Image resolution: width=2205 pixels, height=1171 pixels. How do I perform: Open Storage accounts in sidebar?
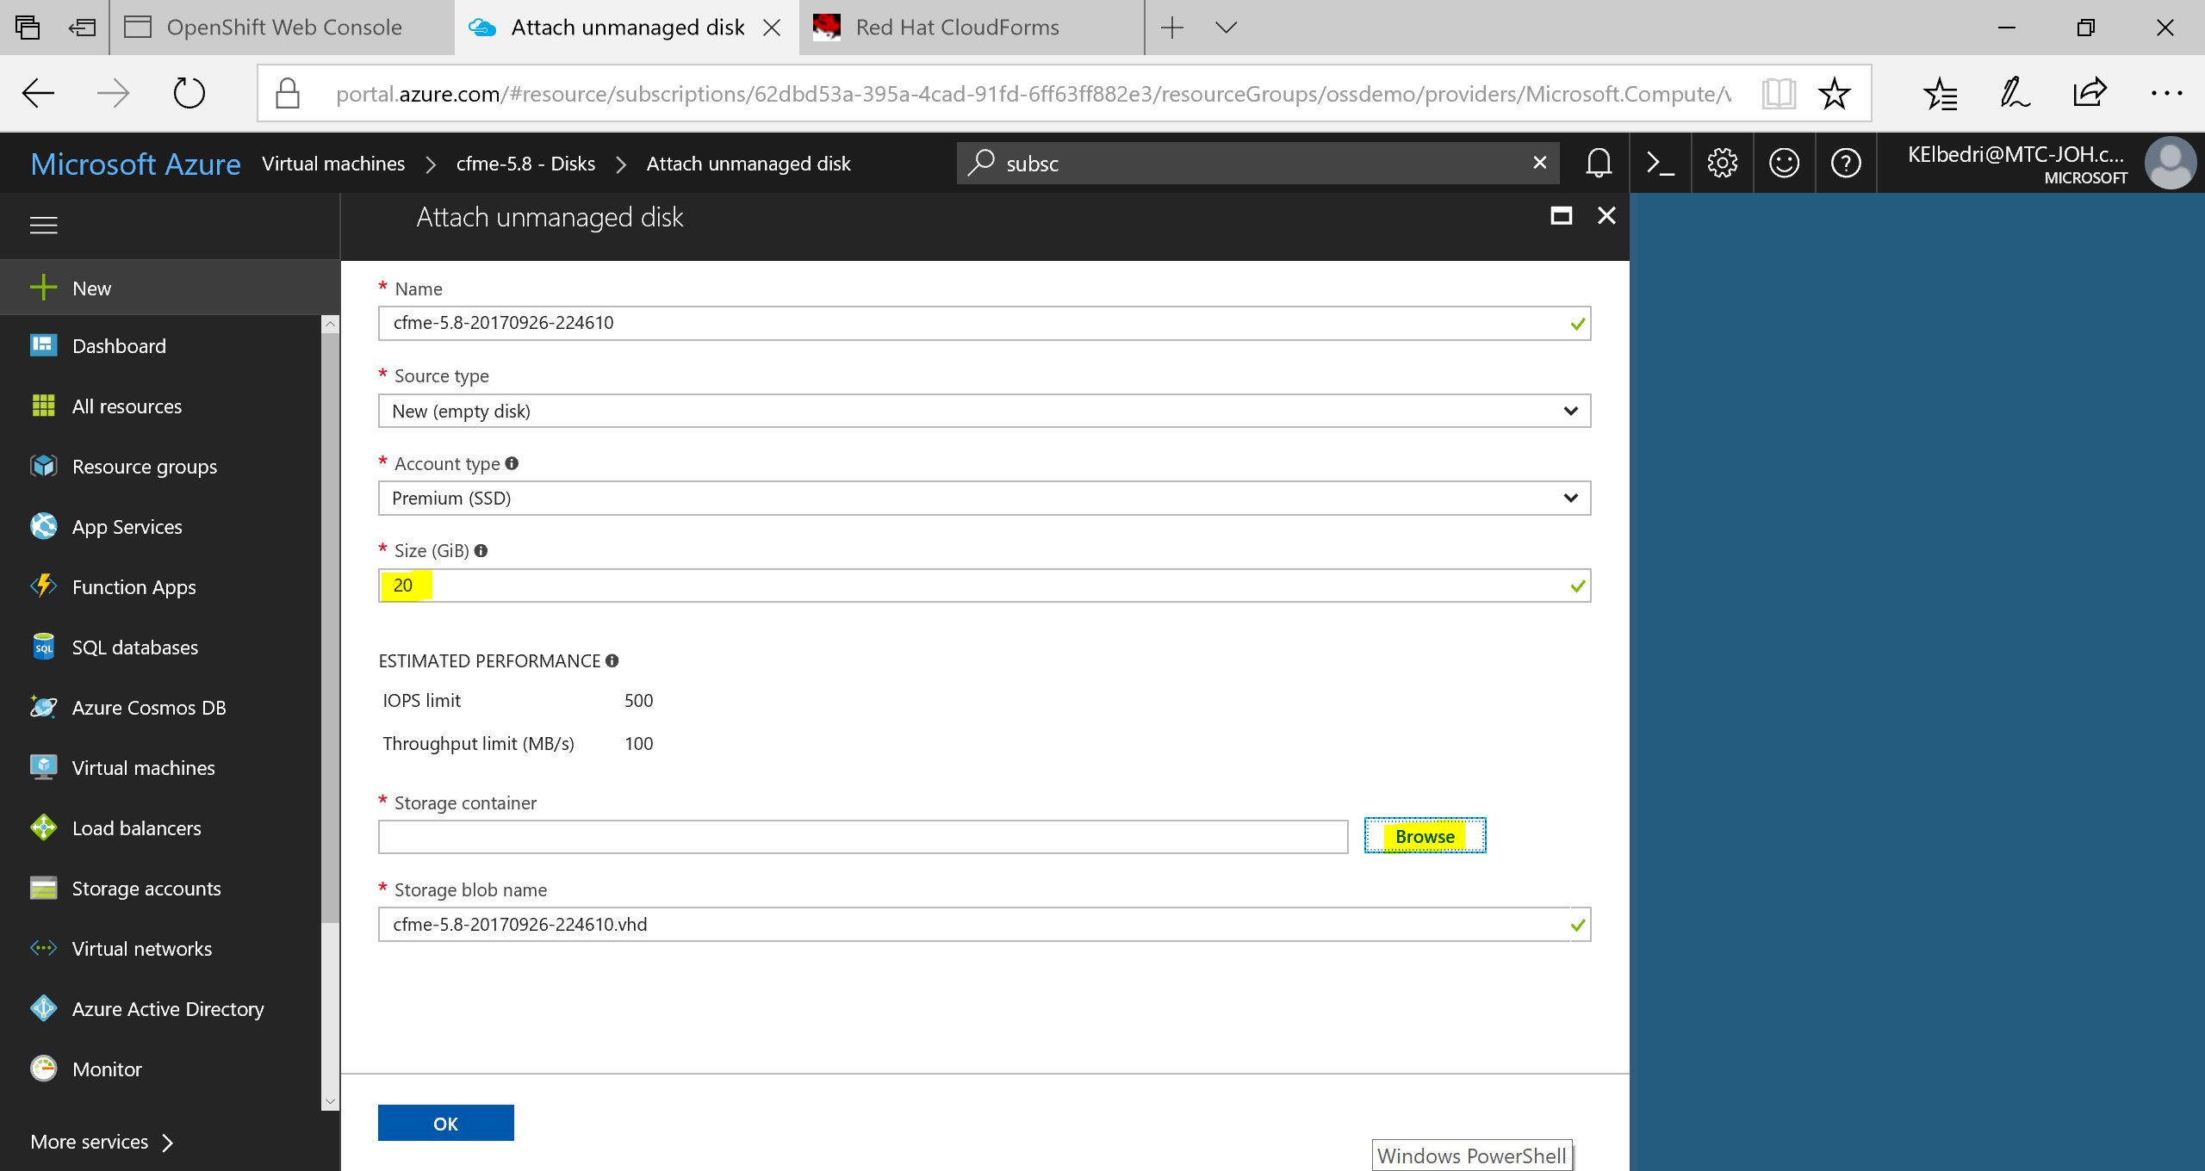[146, 888]
